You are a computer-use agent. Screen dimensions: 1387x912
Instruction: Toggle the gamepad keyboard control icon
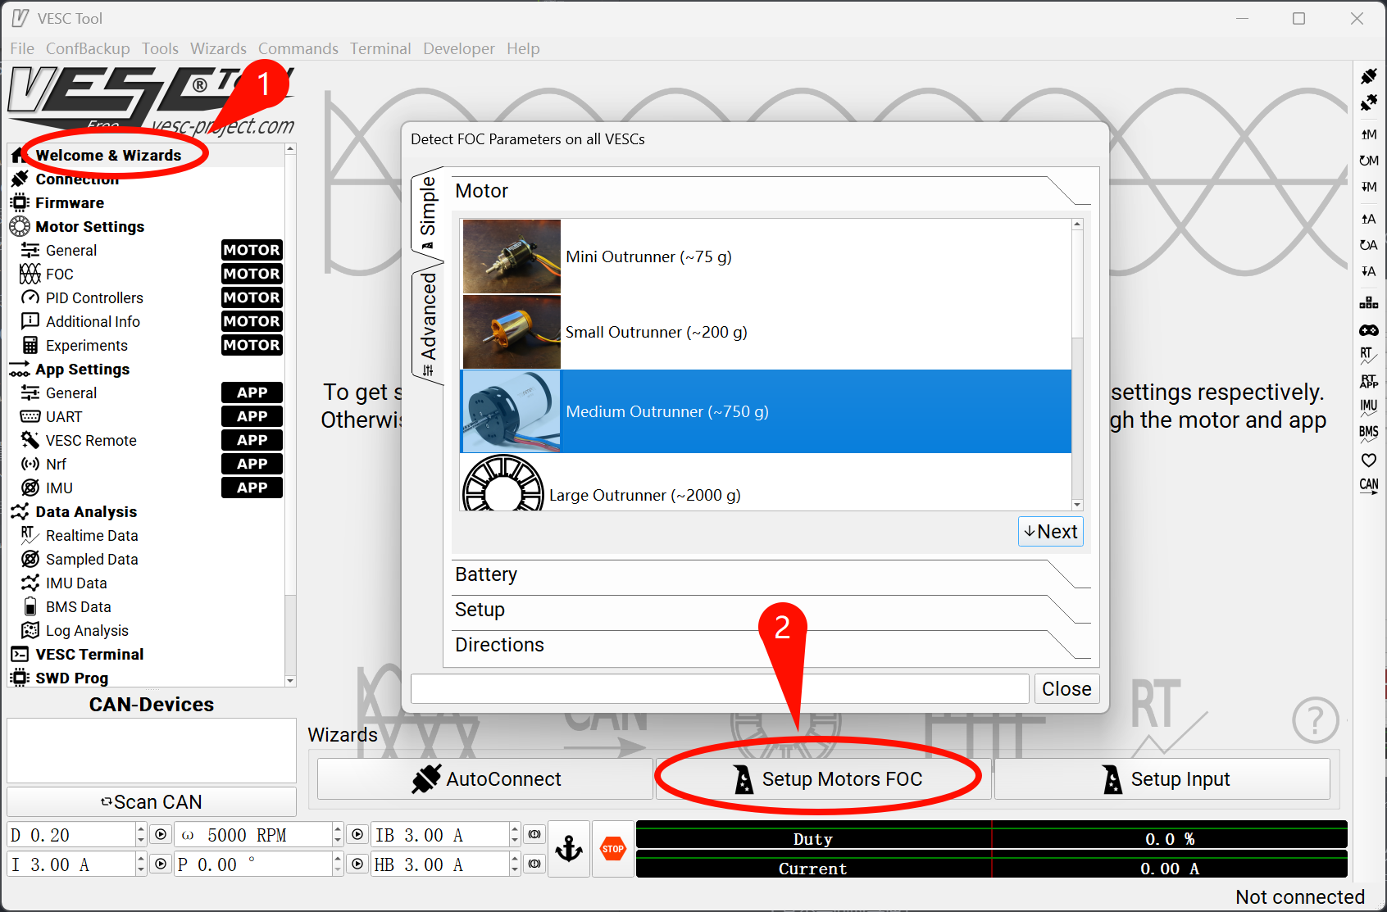point(1369,330)
